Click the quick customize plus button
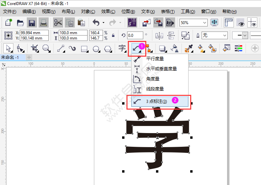Image resolution: width=261 pixels, height=185 pixels. coord(255,48)
